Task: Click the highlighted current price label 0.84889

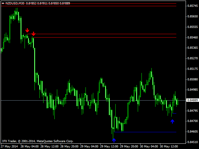Action: click(192, 100)
